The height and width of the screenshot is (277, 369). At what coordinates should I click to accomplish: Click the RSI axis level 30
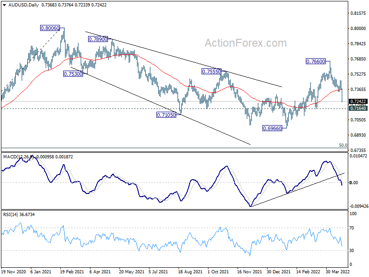click(x=351, y=251)
